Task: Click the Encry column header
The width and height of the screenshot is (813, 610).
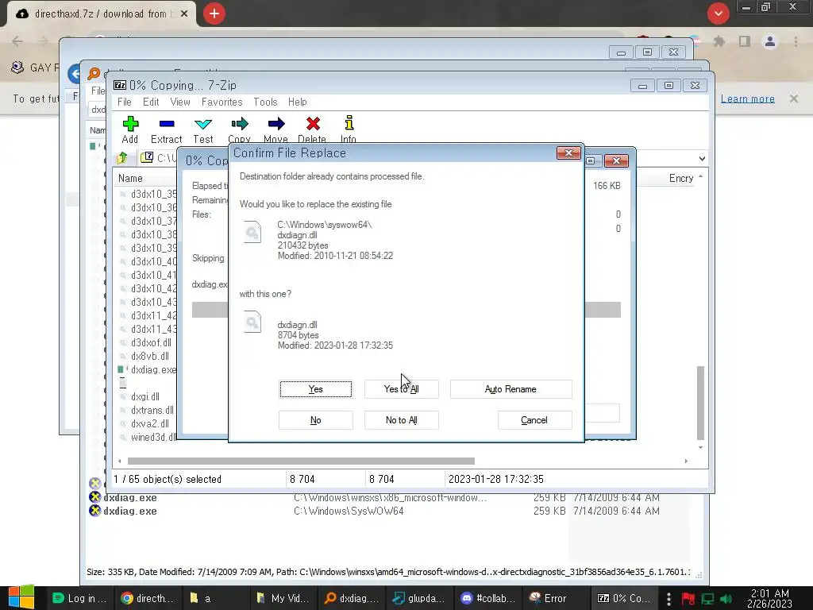Action: click(680, 179)
